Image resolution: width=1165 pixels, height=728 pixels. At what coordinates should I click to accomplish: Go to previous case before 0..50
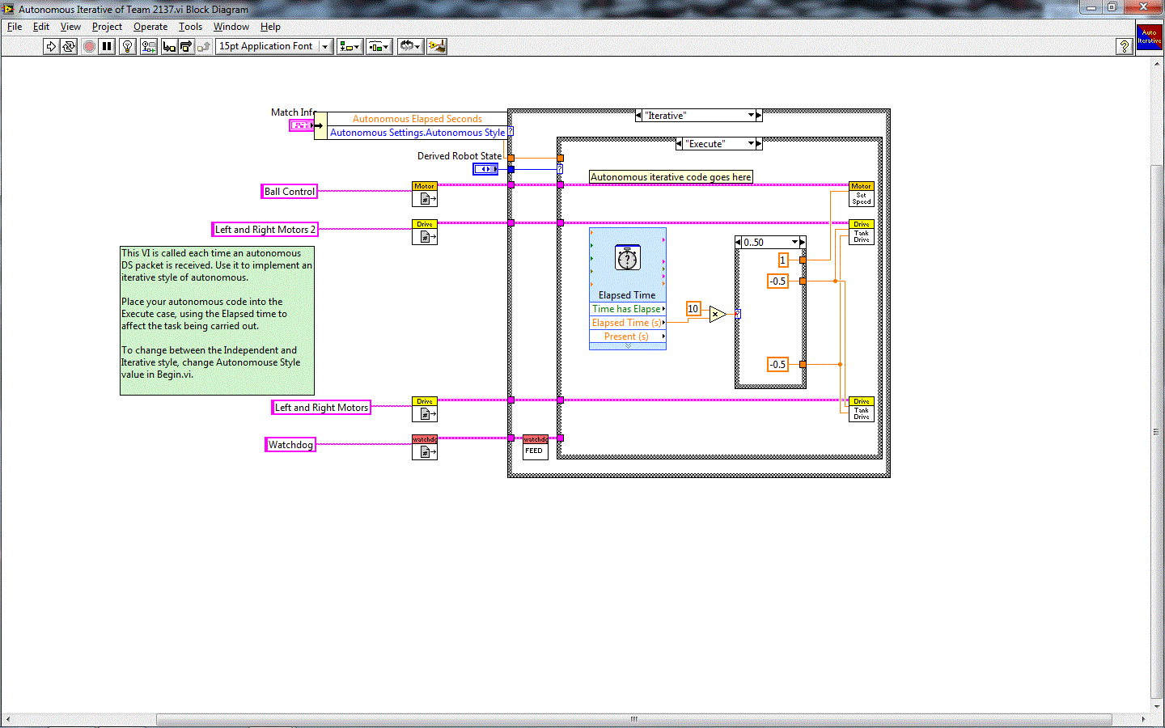tap(738, 242)
